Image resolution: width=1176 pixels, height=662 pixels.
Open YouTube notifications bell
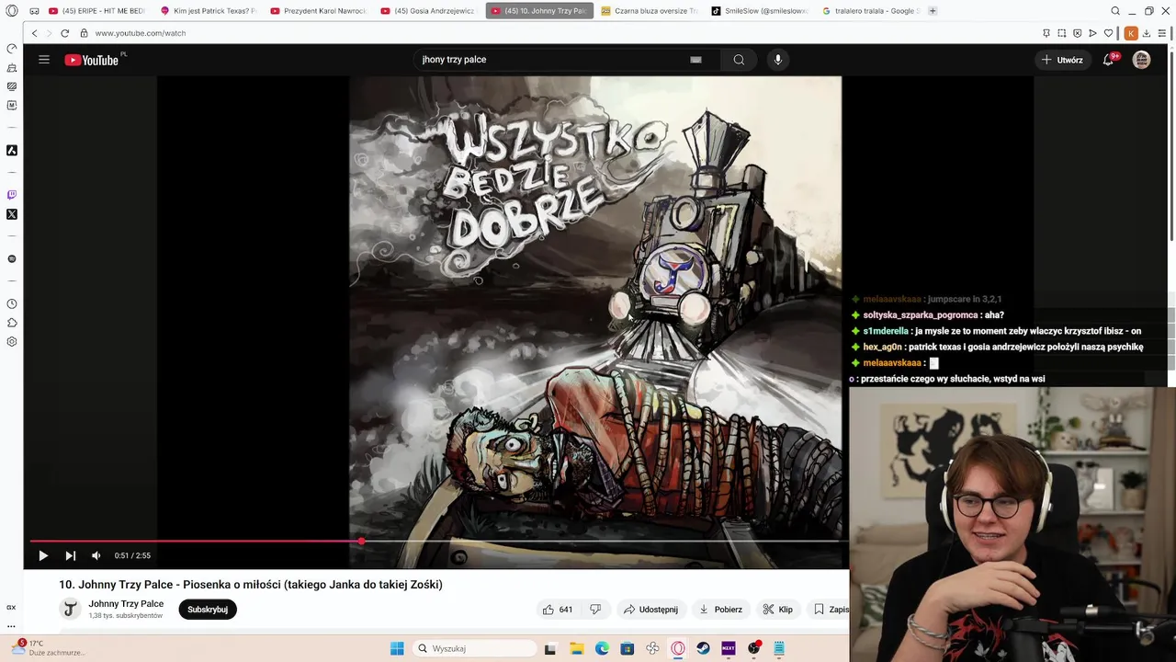[x=1109, y=60]
